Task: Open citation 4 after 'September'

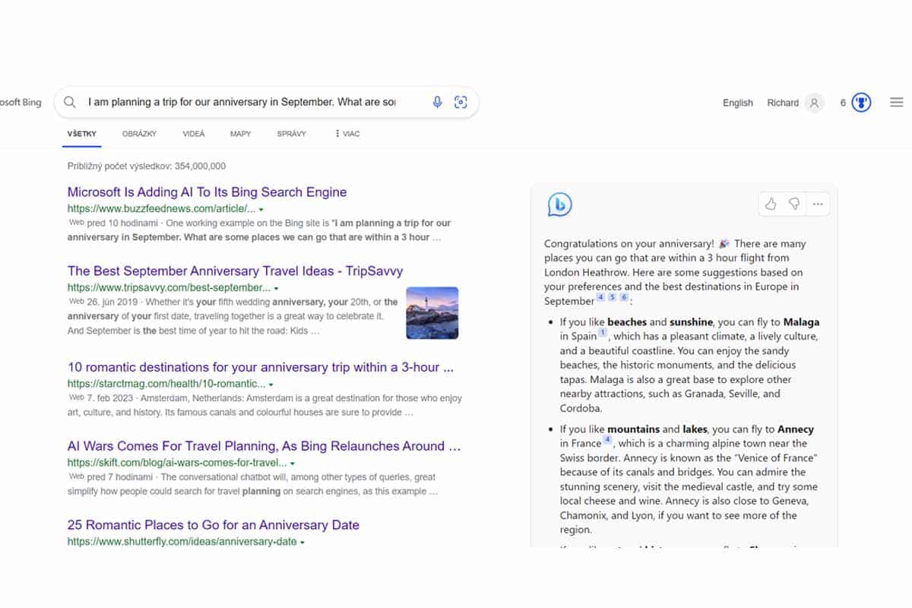Action: tap(600, 297)
